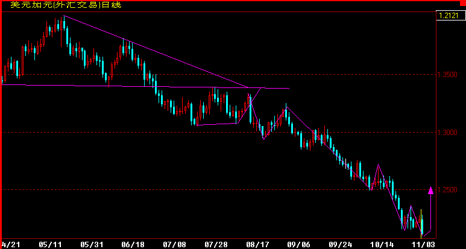Click the 08/17 date axis label
This screenshot has height=249, width=466.
pos(257,245)
